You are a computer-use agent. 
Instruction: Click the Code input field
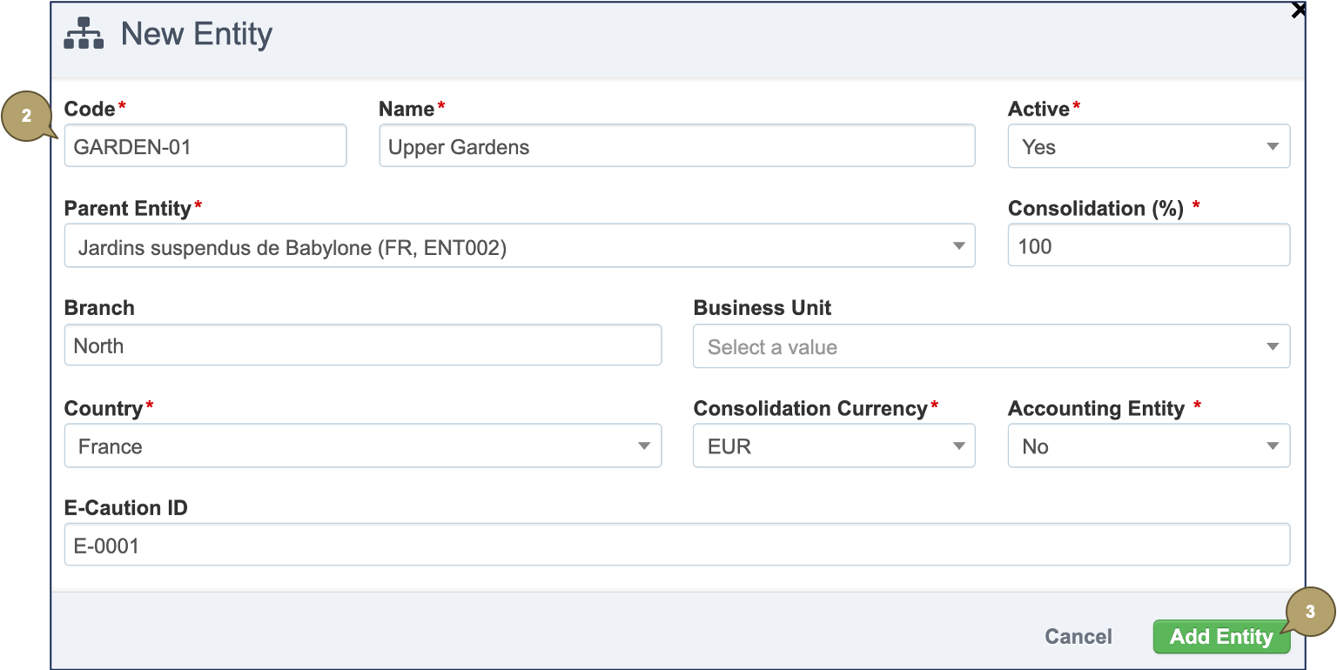[205, 146]
